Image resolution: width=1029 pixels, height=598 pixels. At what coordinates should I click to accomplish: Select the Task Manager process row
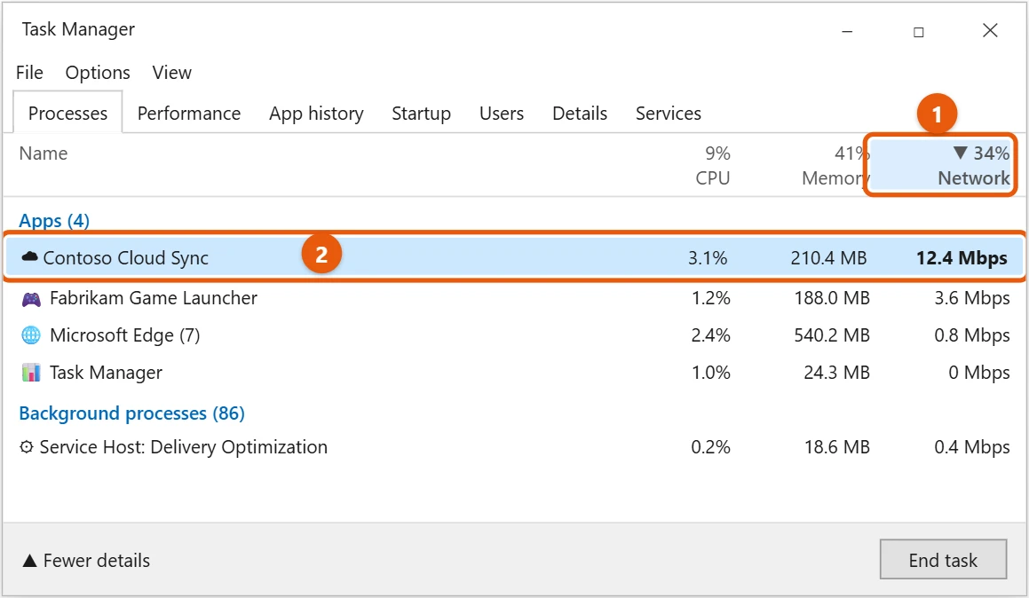point(515,373)
